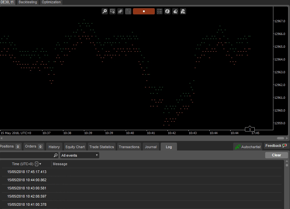Clear the log with the Clear button
Screen dimensions: 290x209
(x=276, y=155)
